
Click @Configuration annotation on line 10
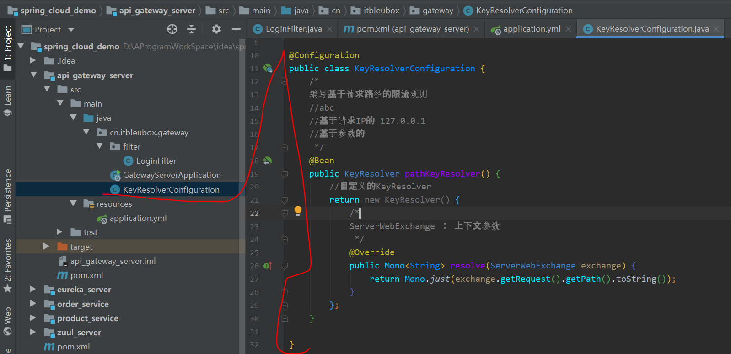point(324,55)
